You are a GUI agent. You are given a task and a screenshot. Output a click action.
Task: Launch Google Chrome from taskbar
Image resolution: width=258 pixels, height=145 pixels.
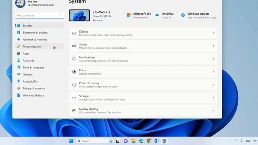(x=149, y=141)
